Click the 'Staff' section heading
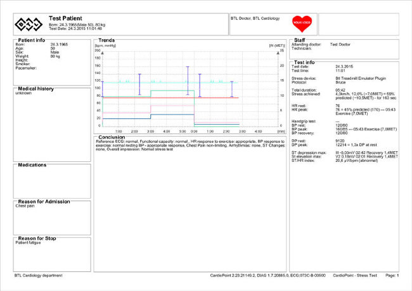Image resolution: width=412 pixels, height=291 pixels. (x=299, y=40)
